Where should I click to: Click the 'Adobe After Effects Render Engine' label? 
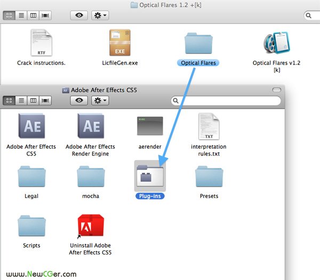pyautogui.click(x=91, y=150)
